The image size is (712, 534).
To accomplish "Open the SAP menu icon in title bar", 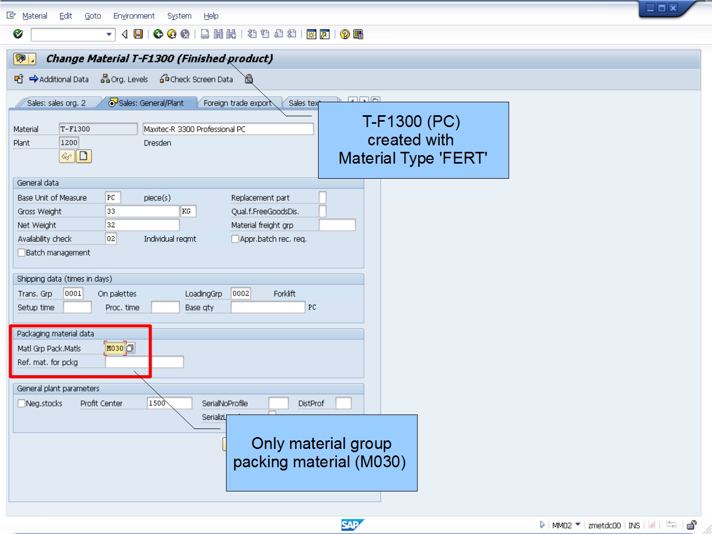I will tap(11, 16).
